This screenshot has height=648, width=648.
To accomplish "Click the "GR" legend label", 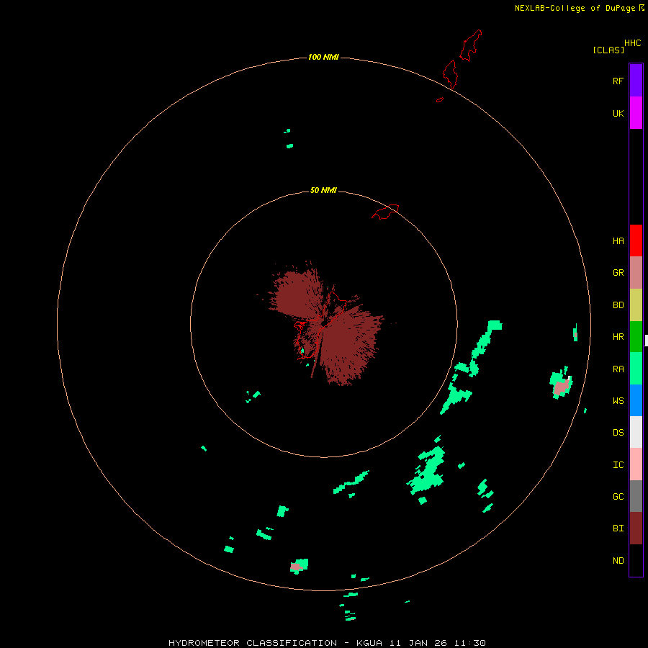I will click(x=618, y=273).
